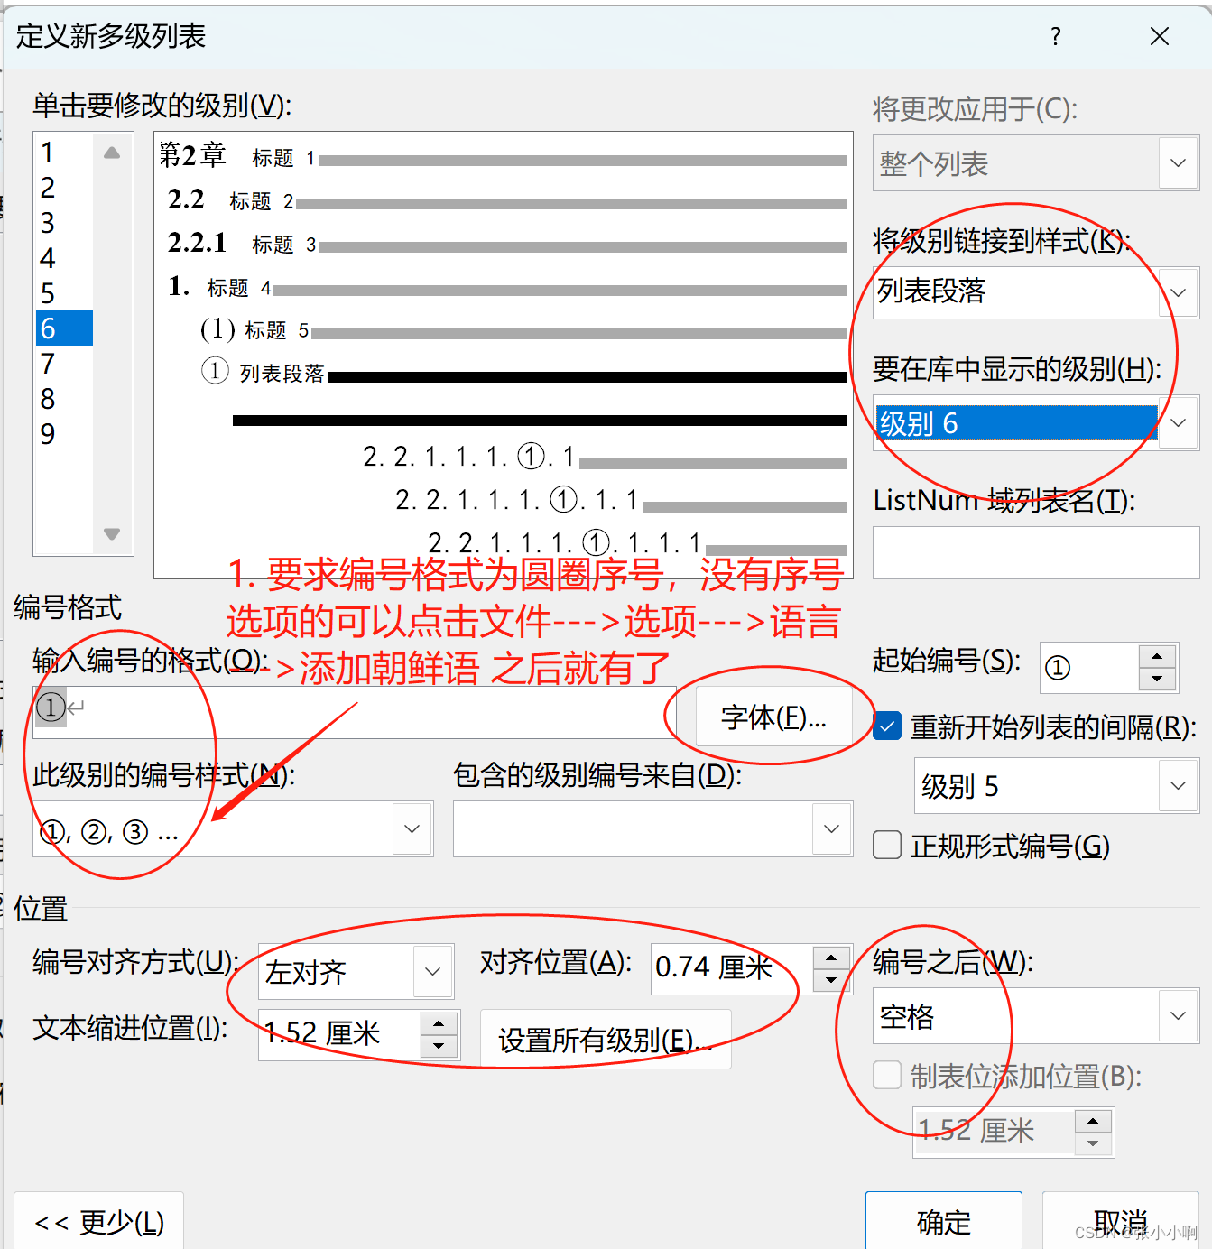Click the 列表段落 preview line
1212x1249 pixels.
click(x=523, y=374)
